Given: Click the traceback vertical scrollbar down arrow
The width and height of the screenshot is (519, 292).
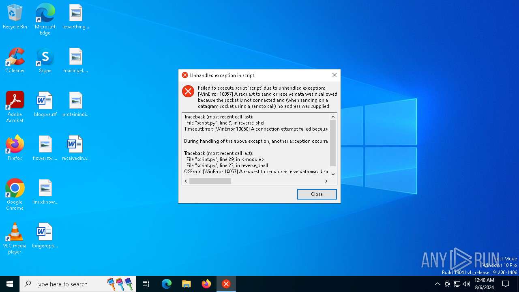Looking at the screenshot, I should (333, 174).
